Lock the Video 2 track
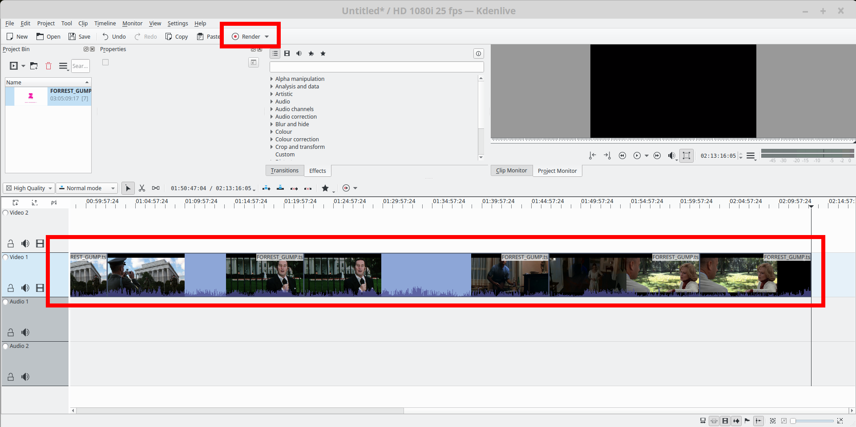 pyautogui.click(x=11, y=243)
